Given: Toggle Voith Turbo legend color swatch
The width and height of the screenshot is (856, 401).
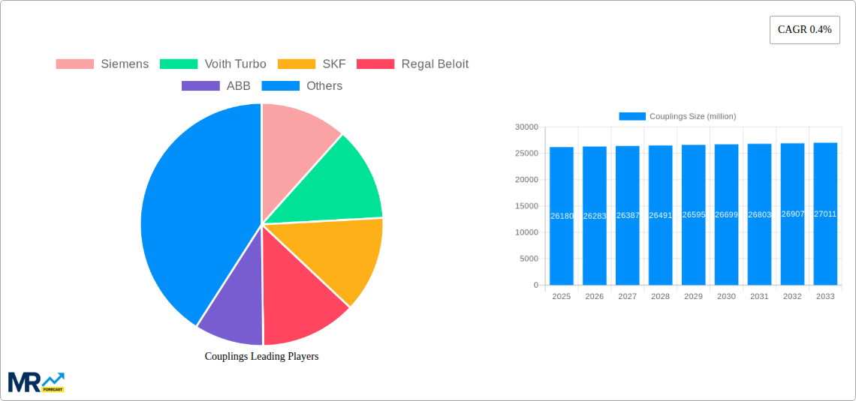Looking at the screenshot, I should (x=179, y=64).
